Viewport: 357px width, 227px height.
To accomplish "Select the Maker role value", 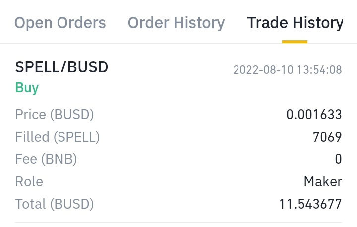I will point(323,182).
